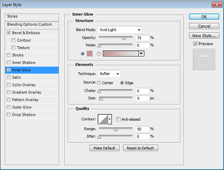
Task: Enable the Drop Shadow effect checkbox
Action: pos(9,115)
